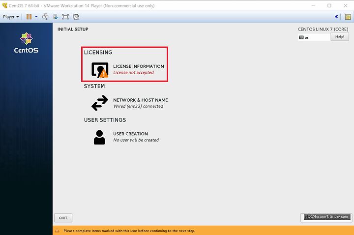
Task: Click 'No user will be created' text
Action: point(136,140)
